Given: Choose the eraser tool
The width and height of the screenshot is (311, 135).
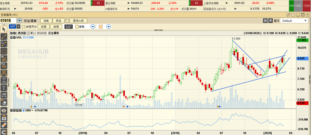Looking at the screenshot, I should (x=4, y=102).
